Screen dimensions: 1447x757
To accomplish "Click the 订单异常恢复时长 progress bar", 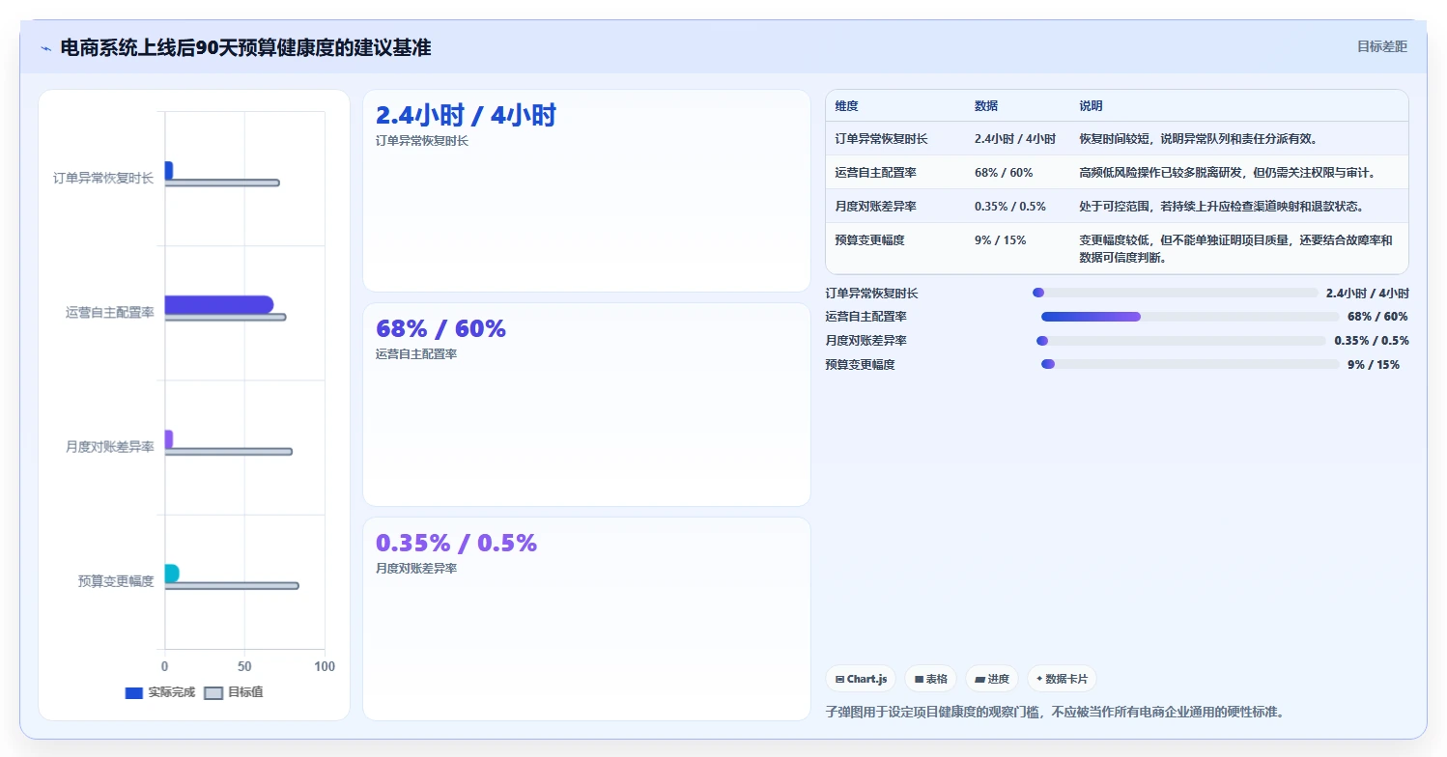I will 1176,293.
